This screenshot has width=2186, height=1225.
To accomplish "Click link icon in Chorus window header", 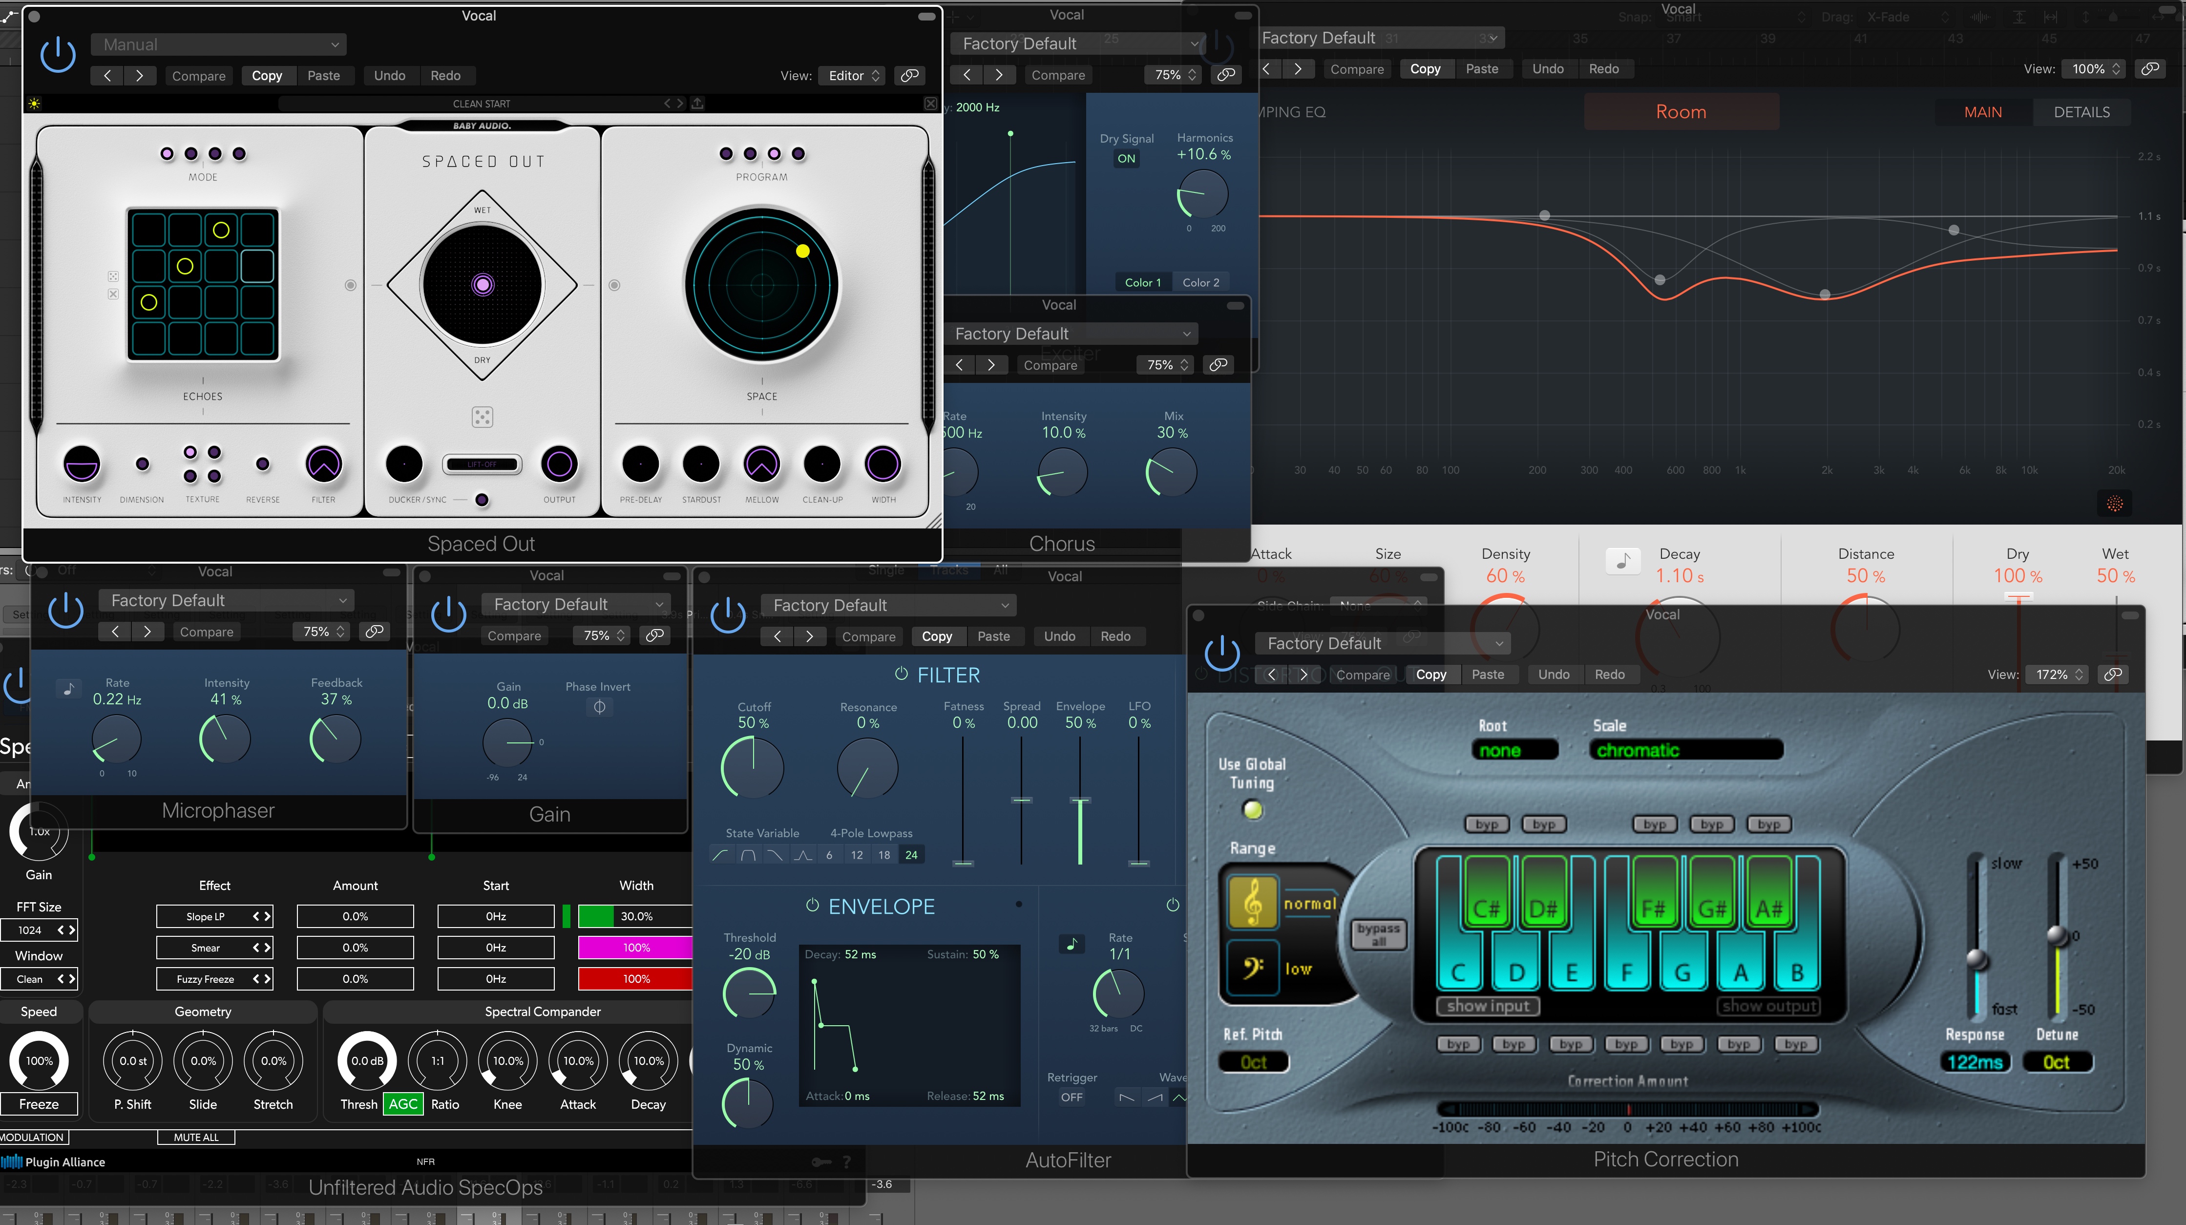I will pos(1218,365).
